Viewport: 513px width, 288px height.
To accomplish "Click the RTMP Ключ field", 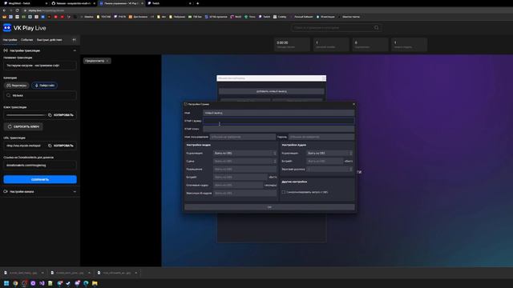I will click(x=278, y=129).
